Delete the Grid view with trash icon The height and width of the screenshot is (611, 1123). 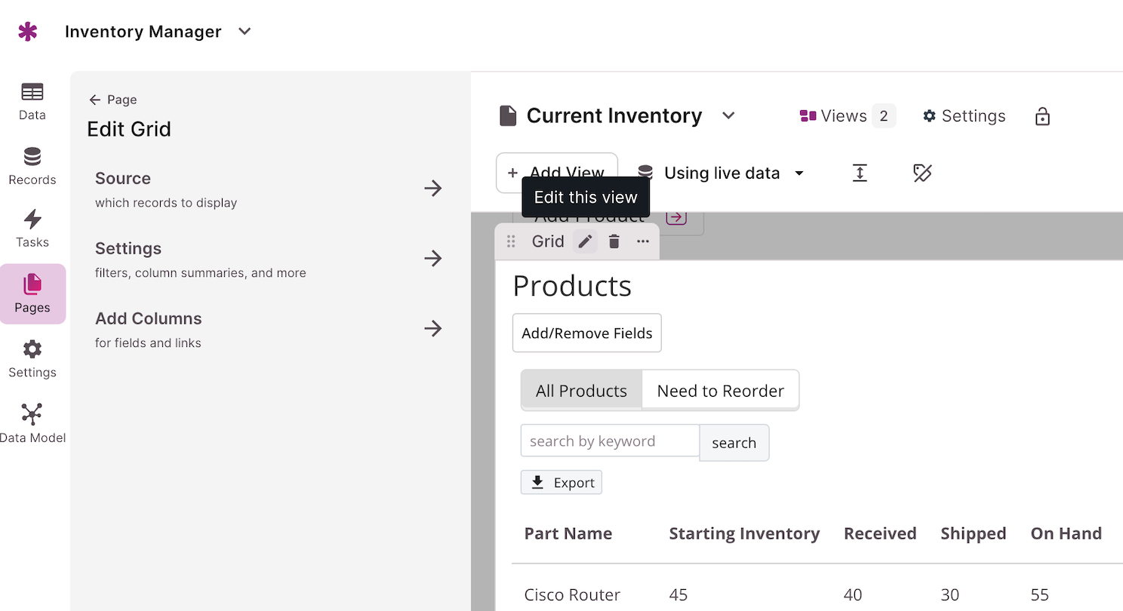tap(614, 241)
